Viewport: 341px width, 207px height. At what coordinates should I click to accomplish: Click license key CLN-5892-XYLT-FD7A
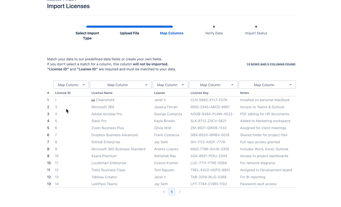pos(209,100)
